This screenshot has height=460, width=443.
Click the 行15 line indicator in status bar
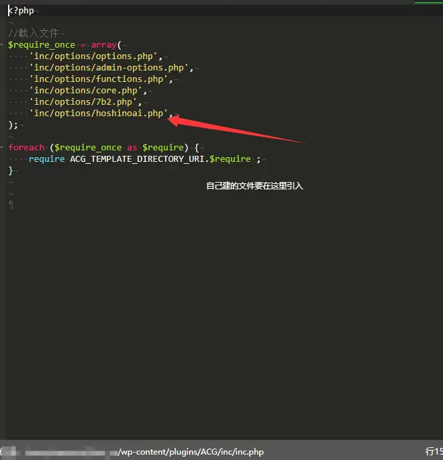pyautogui.click(x=434, y=451)
